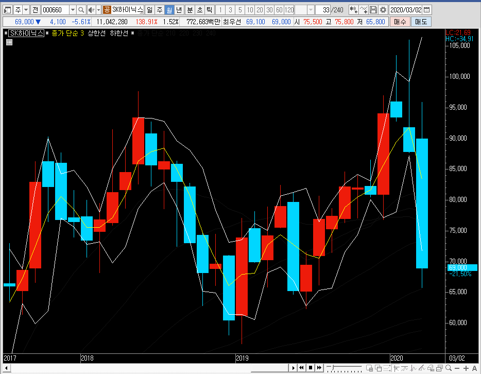This screenshot has width=481, height=374.
Task: Select the 분 minute chart period
Action: point(190,10)
